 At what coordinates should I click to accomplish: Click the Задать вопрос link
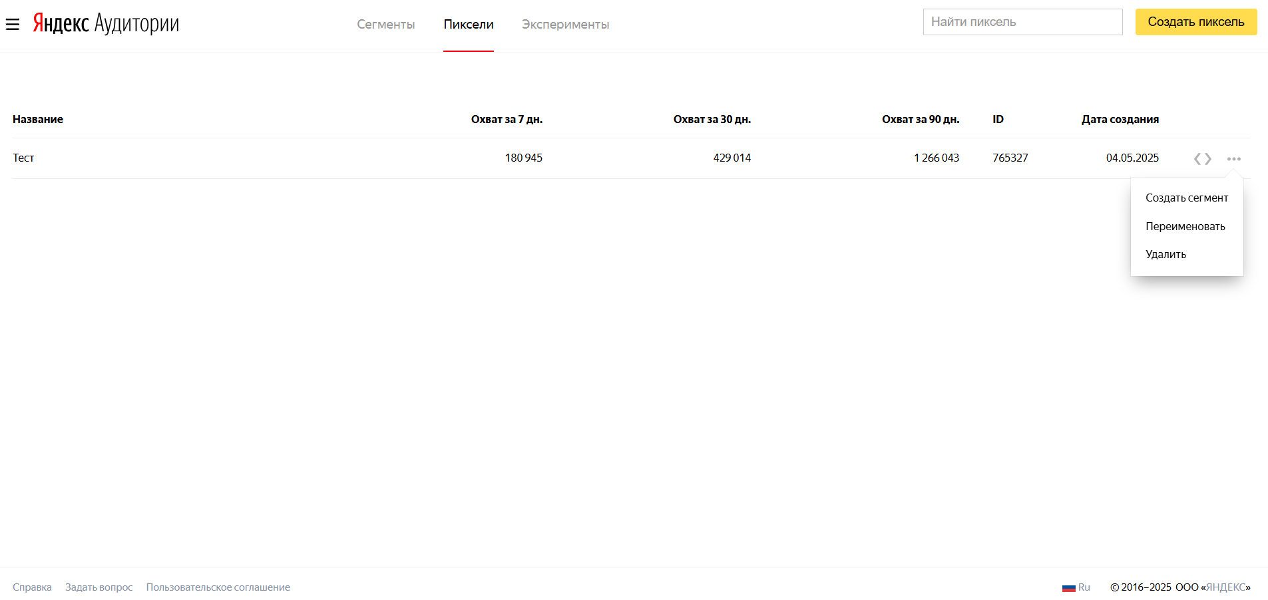coord(99,587)
